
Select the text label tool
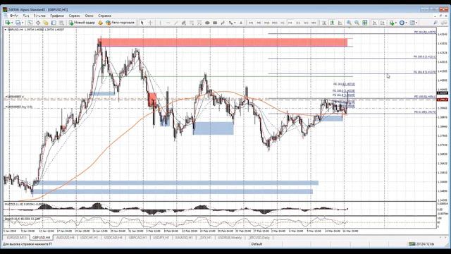[x=241, y=23]
